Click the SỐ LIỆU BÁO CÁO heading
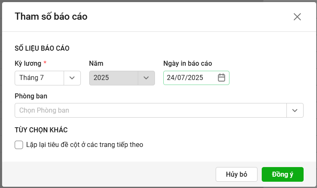Image resolution: width=317 pixels, height=188 pixels. (42, 48)
